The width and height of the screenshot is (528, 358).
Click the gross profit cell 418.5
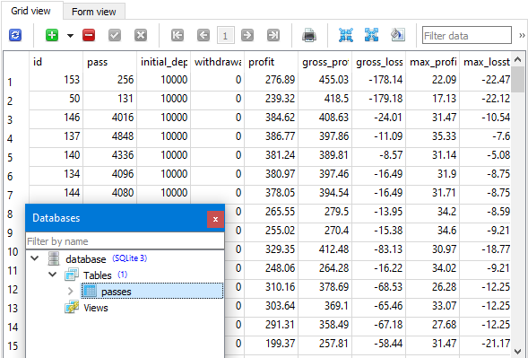click(325, 99)
